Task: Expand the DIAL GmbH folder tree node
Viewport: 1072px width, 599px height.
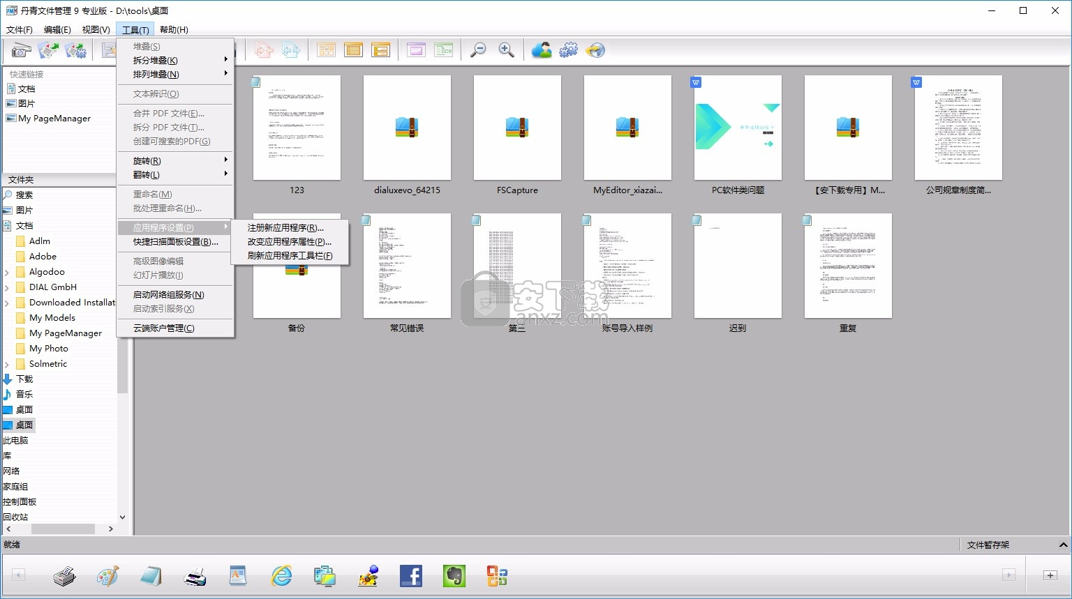Action: pos(7,287)
